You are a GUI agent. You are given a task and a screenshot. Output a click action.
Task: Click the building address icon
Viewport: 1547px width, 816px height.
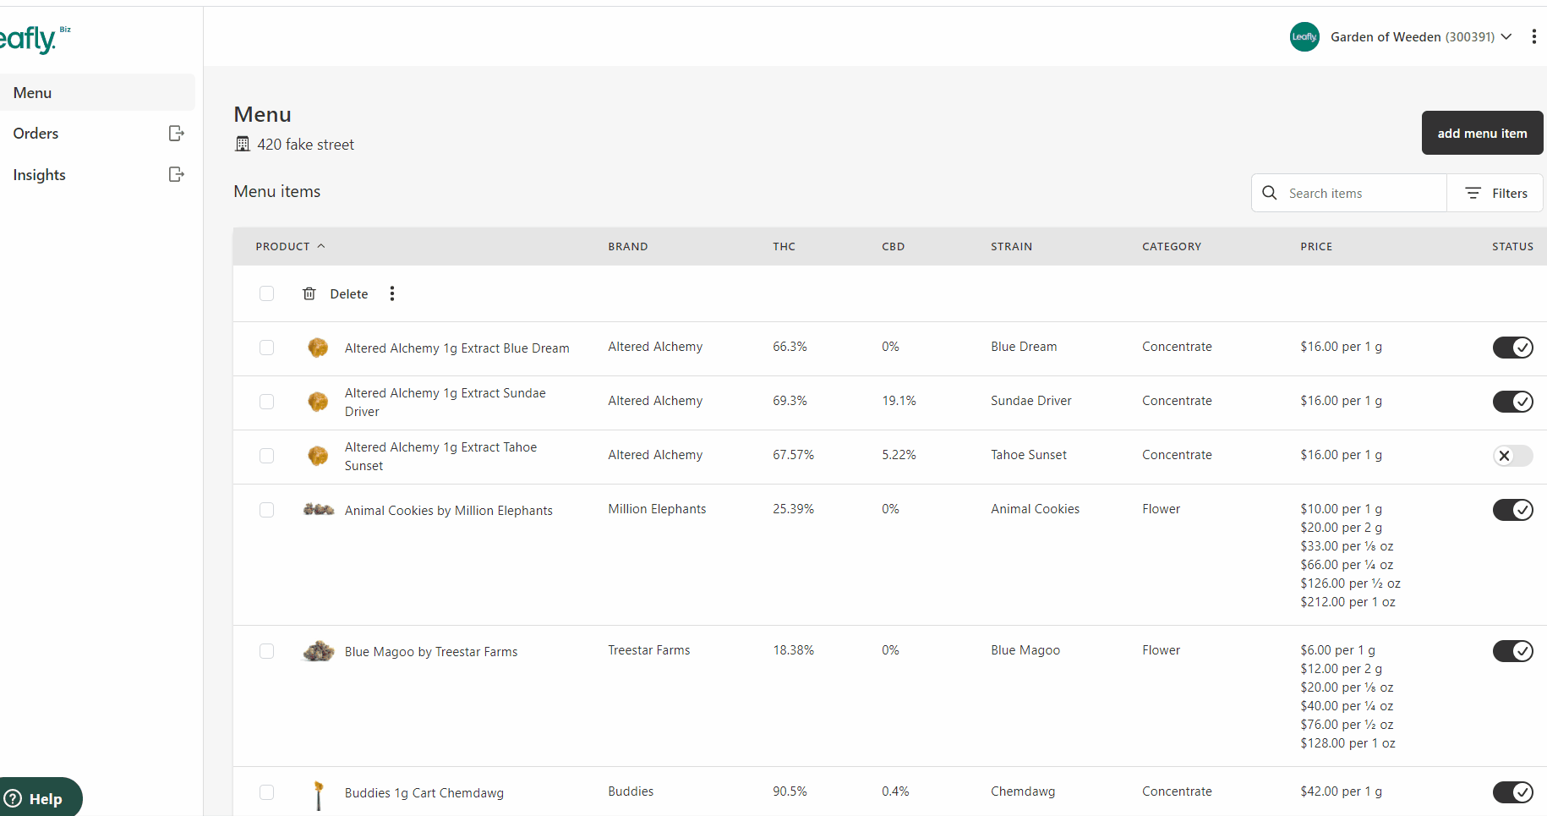click(x=243, y=144)
